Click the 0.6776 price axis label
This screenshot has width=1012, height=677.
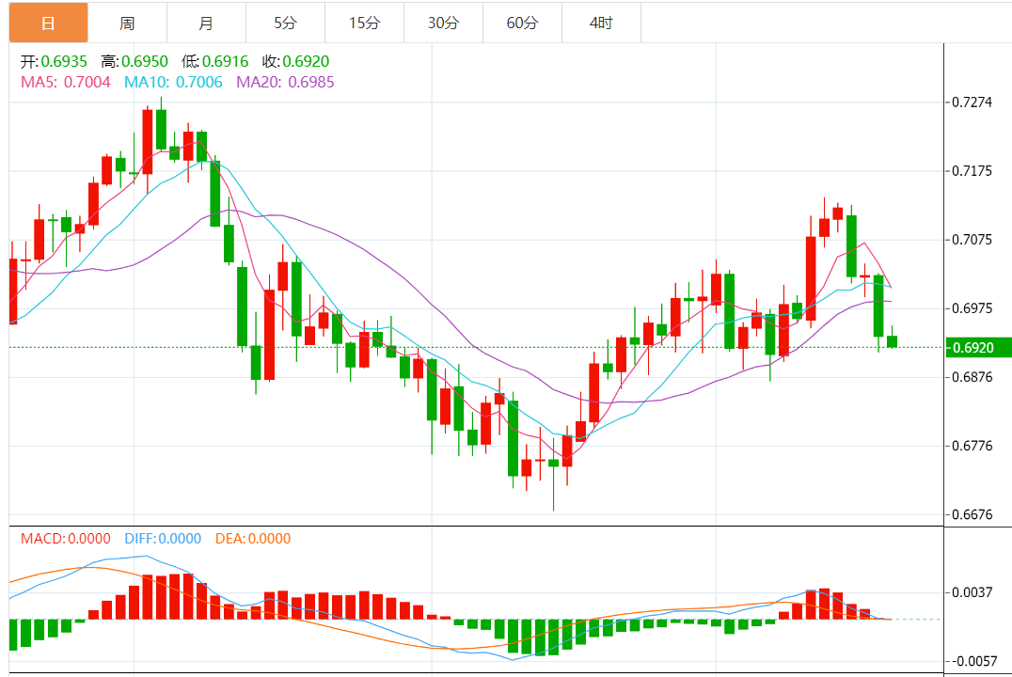[972, 446]
